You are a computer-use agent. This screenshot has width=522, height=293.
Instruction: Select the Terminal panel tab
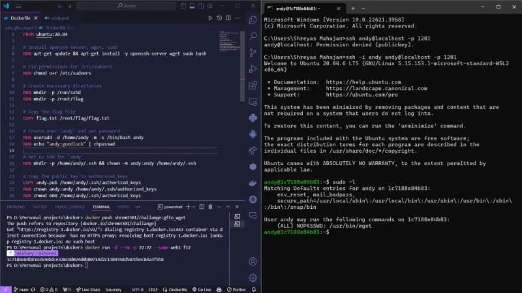click(101, 207)
